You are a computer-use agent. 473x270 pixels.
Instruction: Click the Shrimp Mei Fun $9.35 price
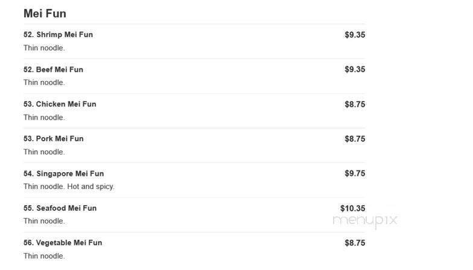pyautogui.click(x=355, y=35)
